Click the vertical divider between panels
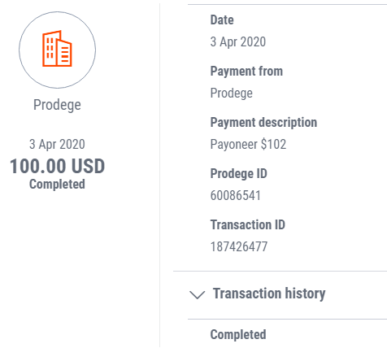The width and height of the screenshot is (387, 348). 159,175
